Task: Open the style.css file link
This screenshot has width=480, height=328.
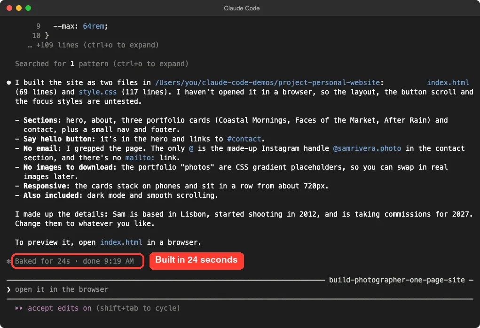Action: coord(98,92)
